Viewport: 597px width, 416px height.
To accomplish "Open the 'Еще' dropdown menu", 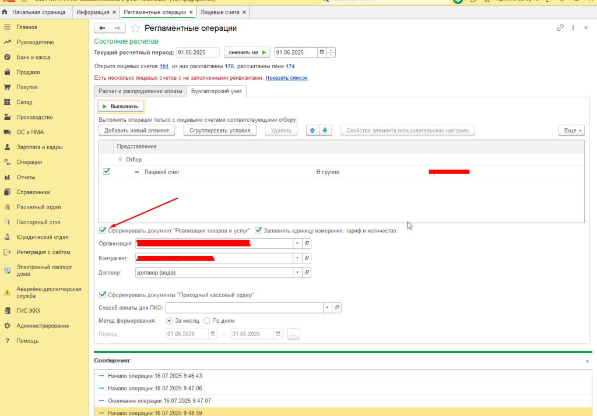I will click(x=571, y=131).
